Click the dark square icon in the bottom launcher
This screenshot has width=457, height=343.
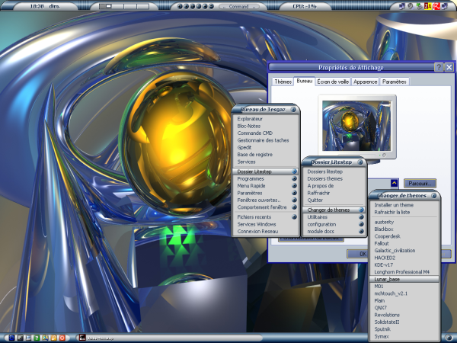pyautogui.click(x=21, y=338)
